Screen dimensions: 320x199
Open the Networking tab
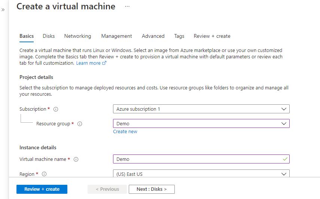click(77, 36)
